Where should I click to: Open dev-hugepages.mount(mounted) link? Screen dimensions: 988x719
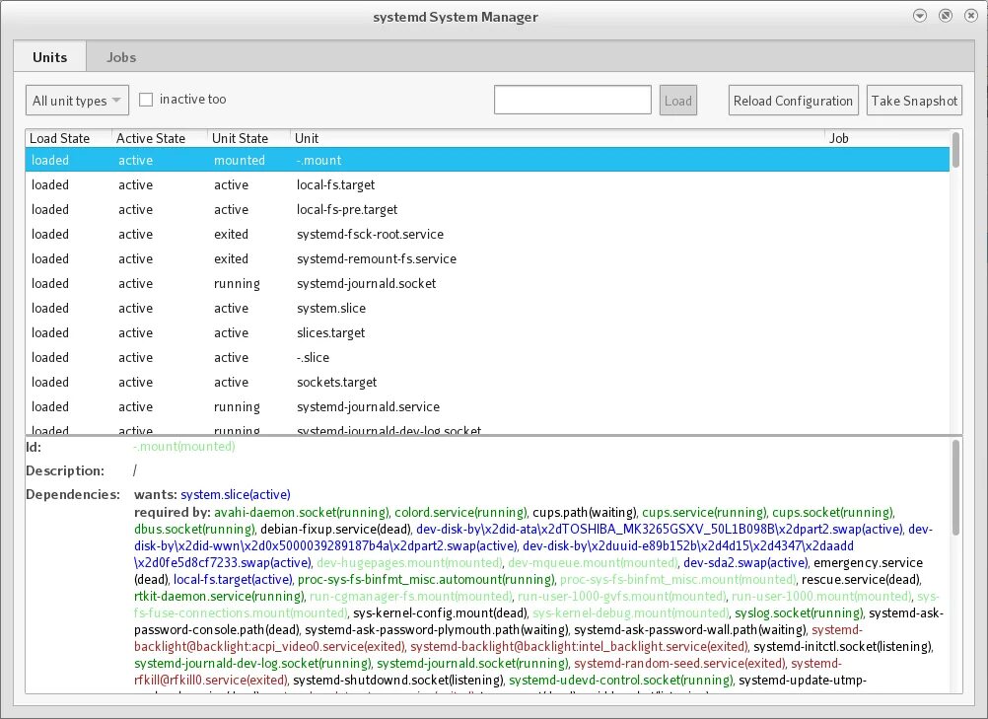[409, 563]
